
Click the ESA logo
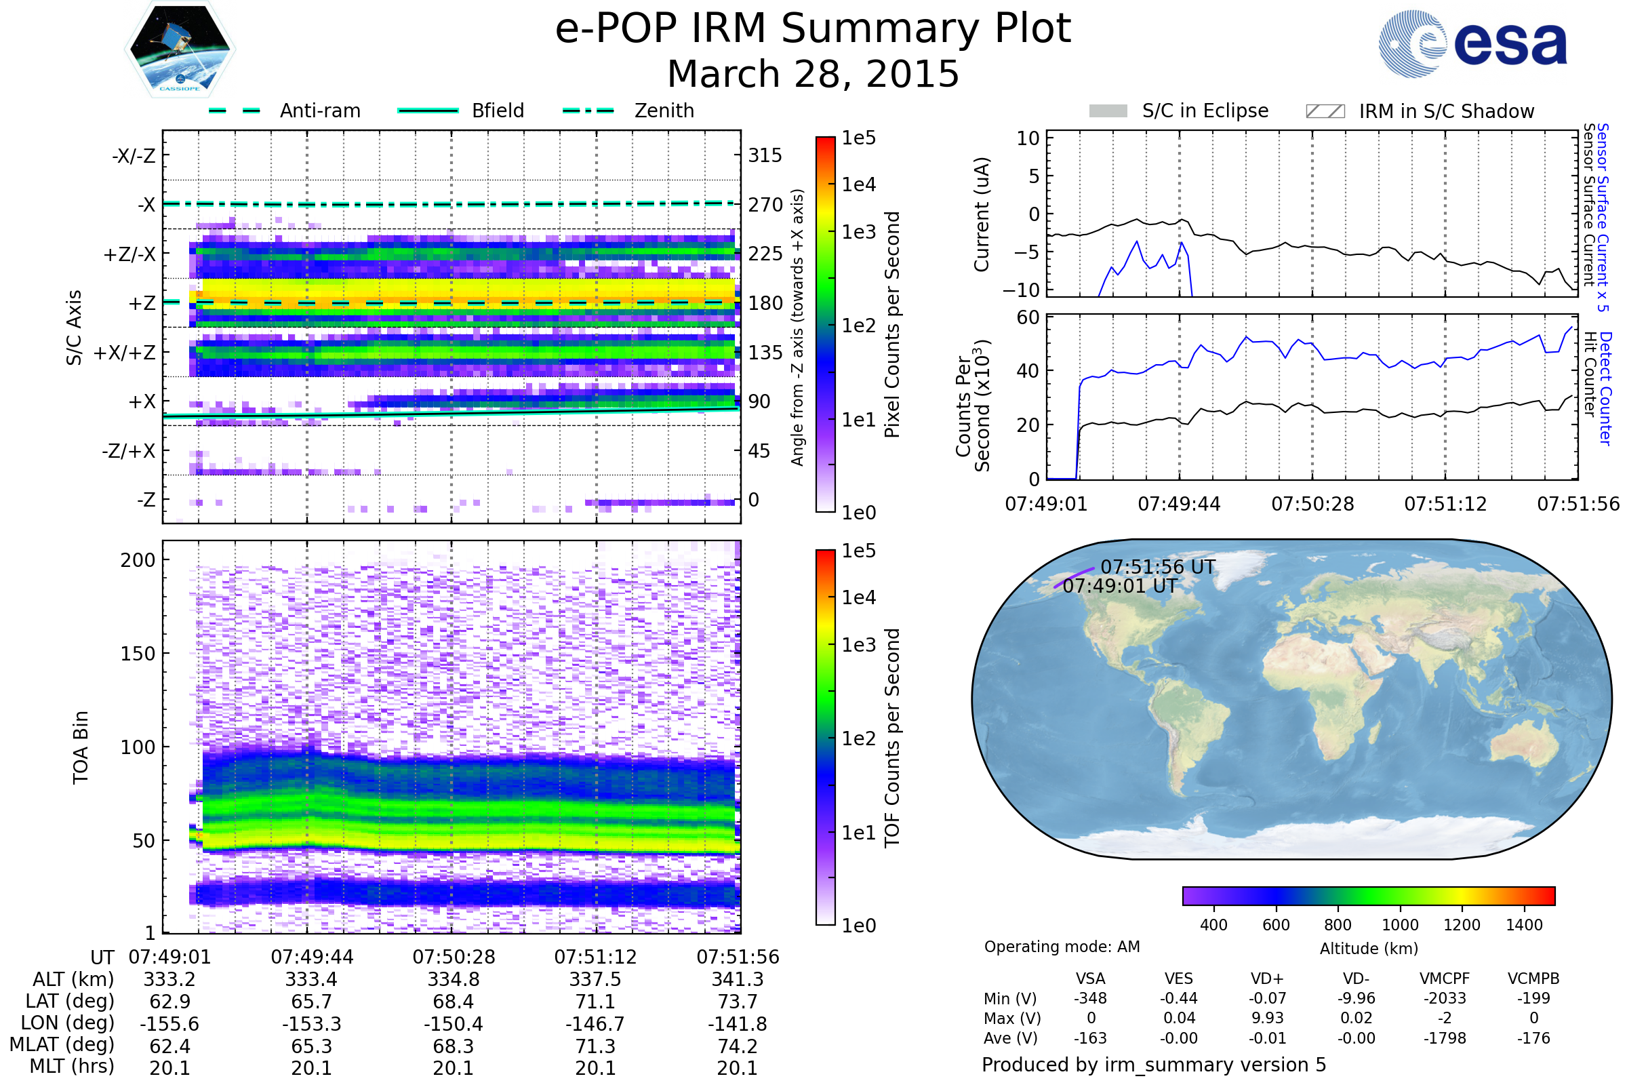click(x=1473, y=43)
